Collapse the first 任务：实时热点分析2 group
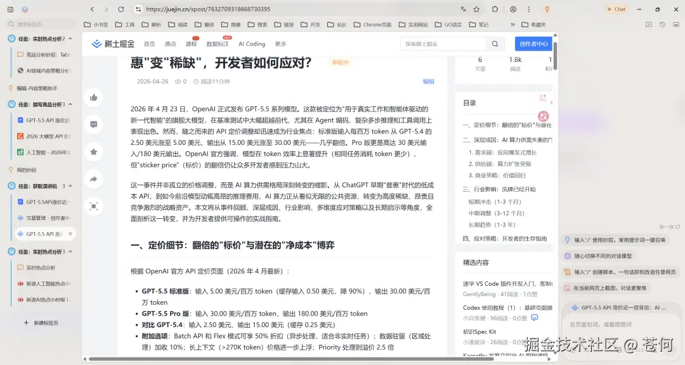 click(x=70, y=39)
